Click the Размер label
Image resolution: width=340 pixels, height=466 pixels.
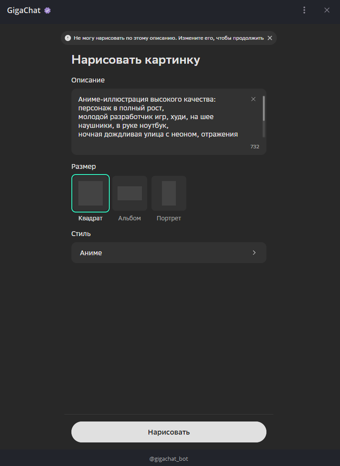[x=84, y=166]
